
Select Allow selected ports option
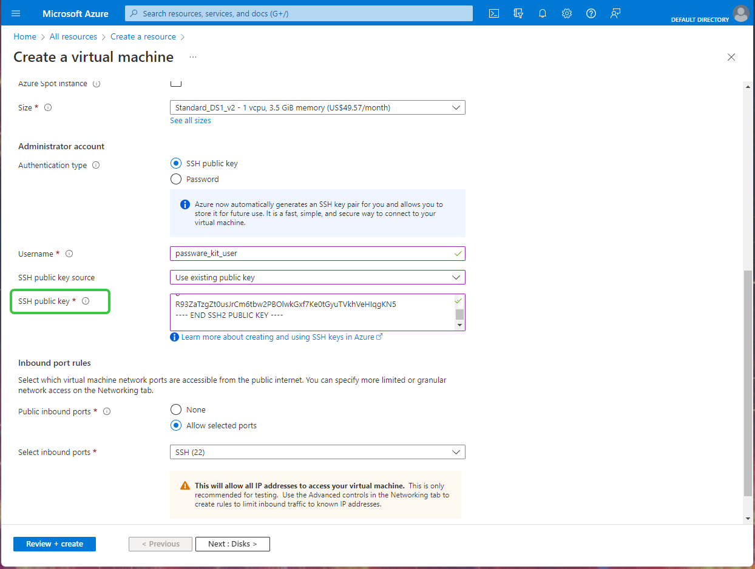[x=176, y=425]
